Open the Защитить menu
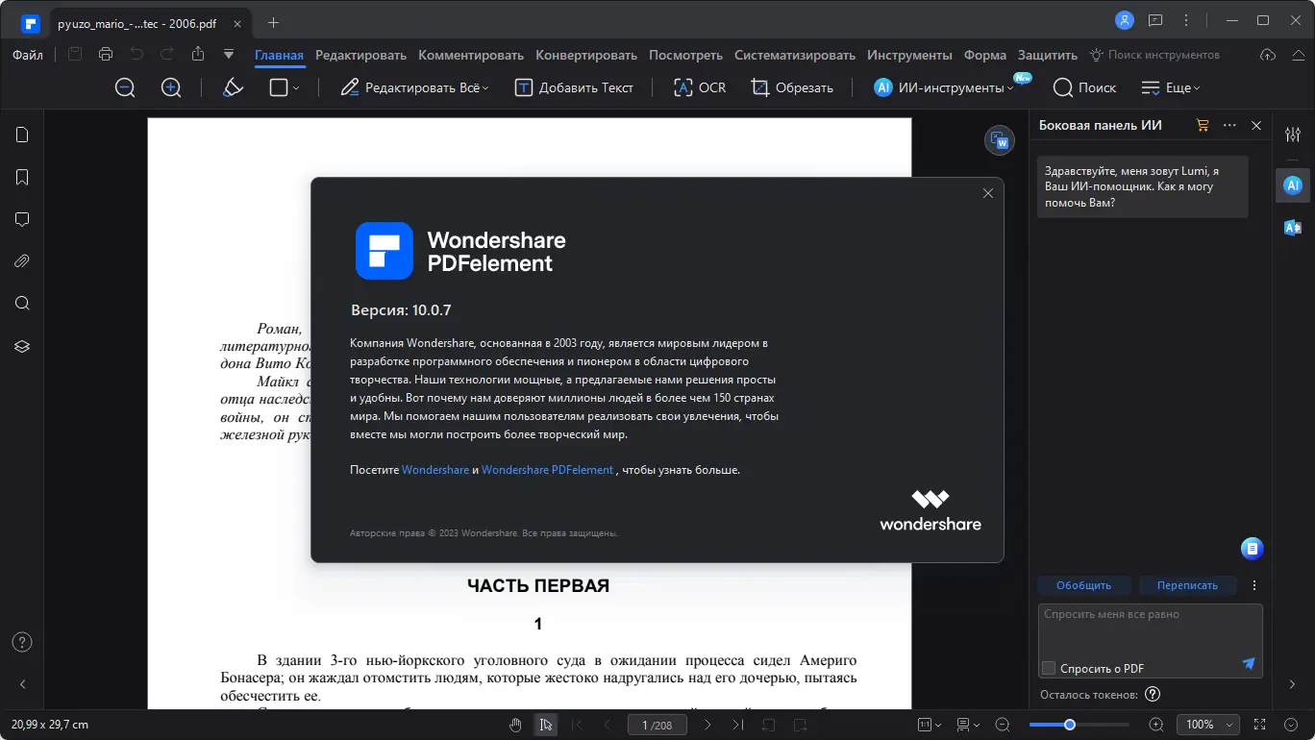 1047,55
